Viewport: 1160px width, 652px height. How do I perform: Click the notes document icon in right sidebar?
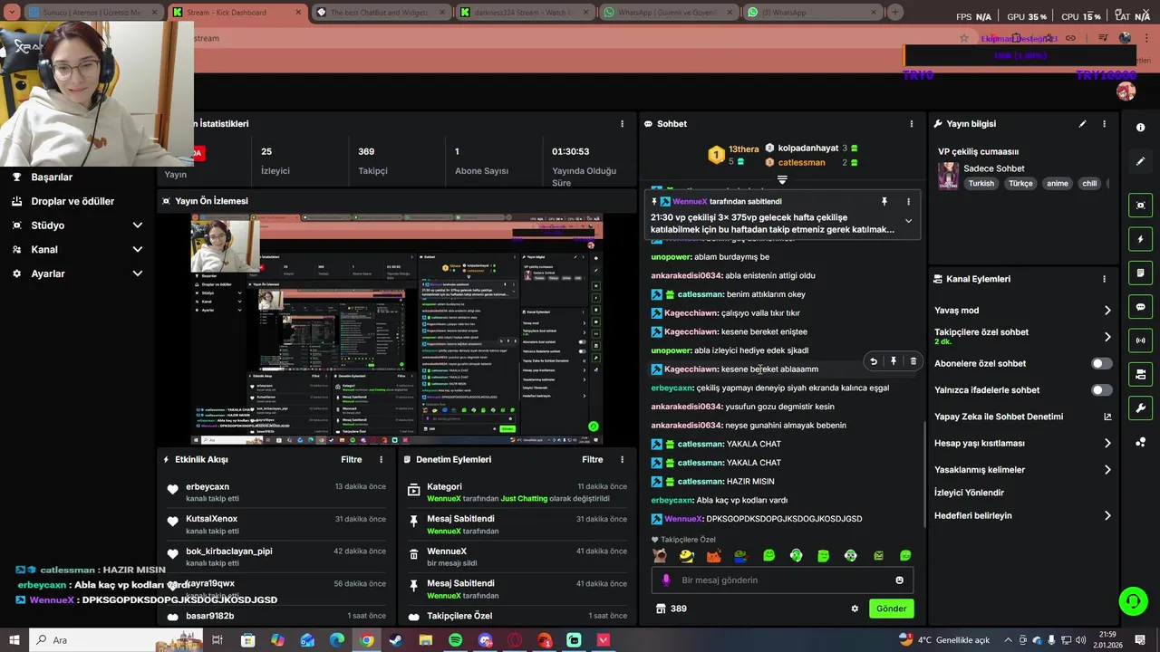[x=1140, y=273]
